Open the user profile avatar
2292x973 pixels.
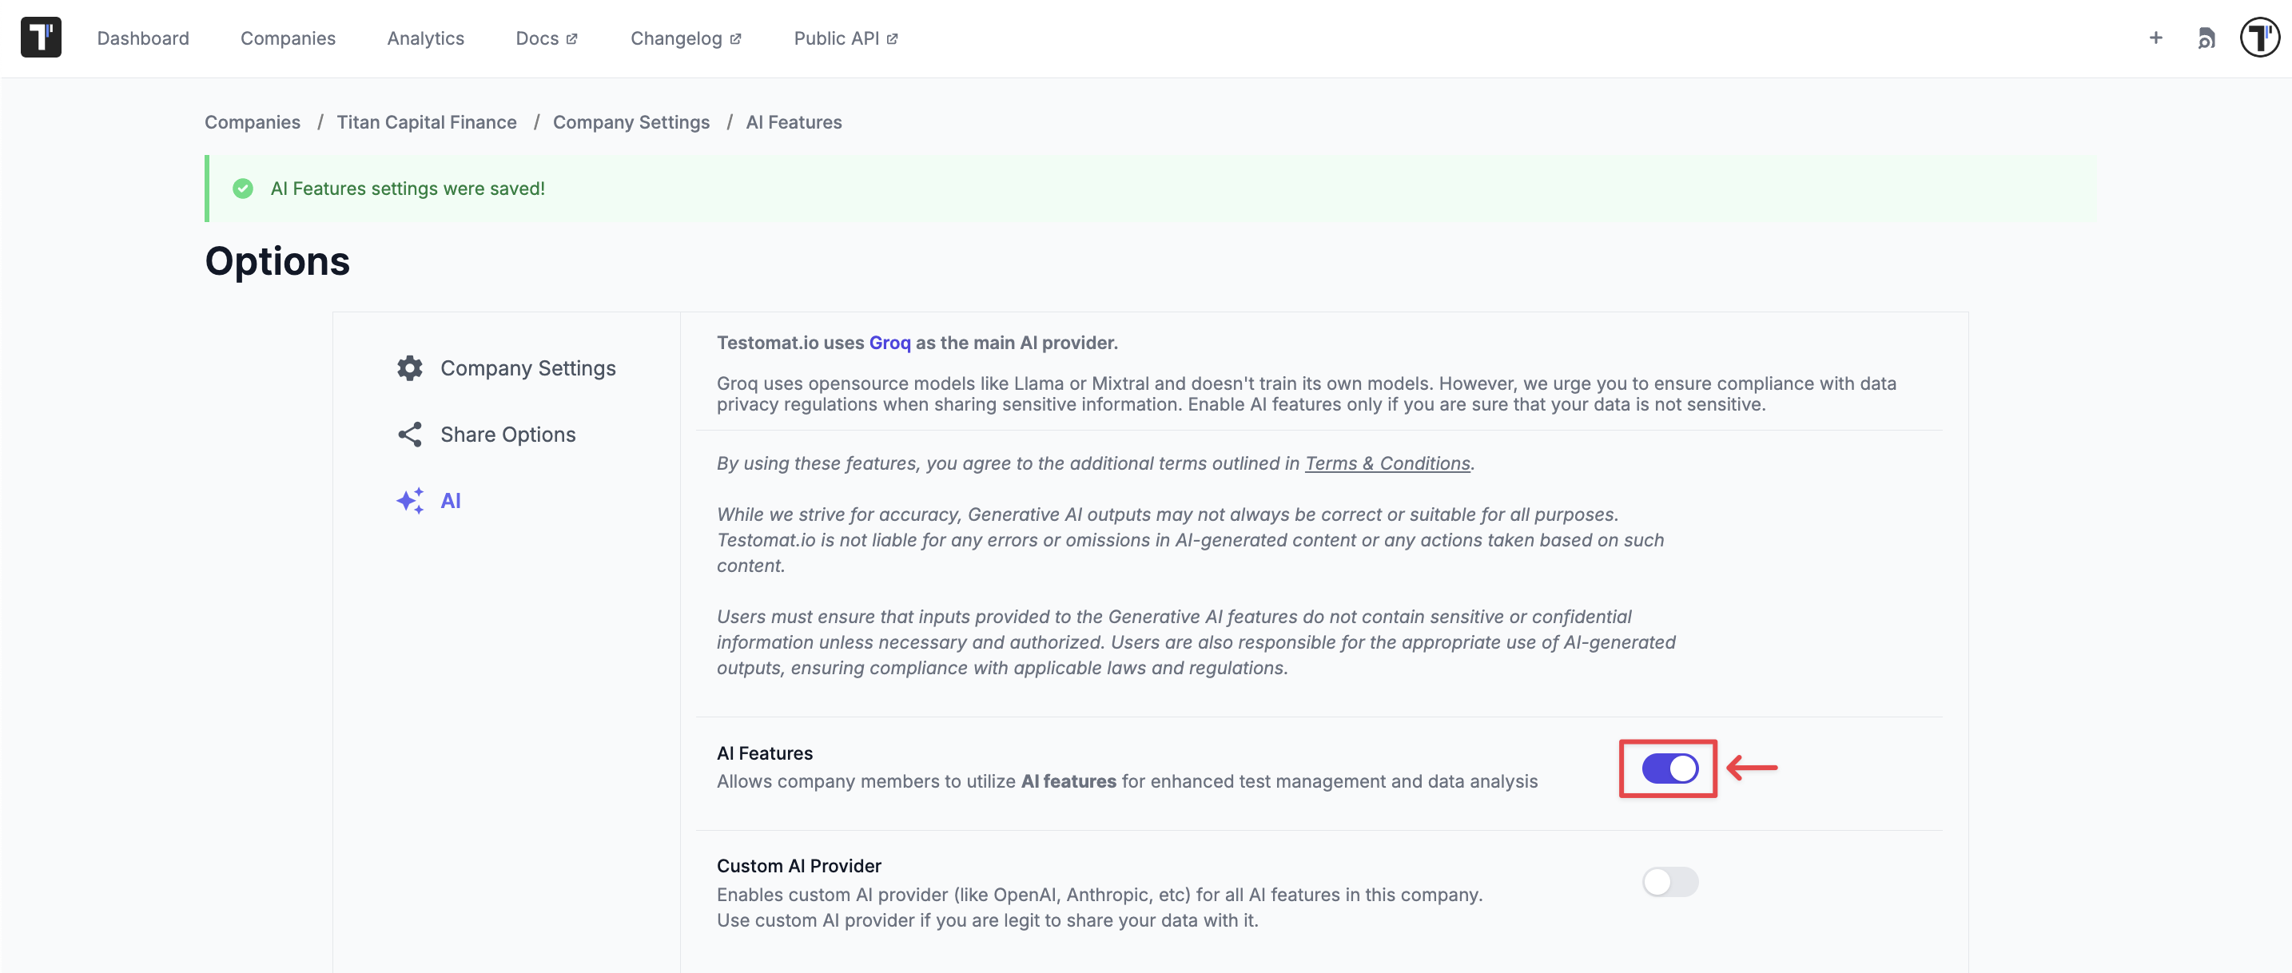2259,38
